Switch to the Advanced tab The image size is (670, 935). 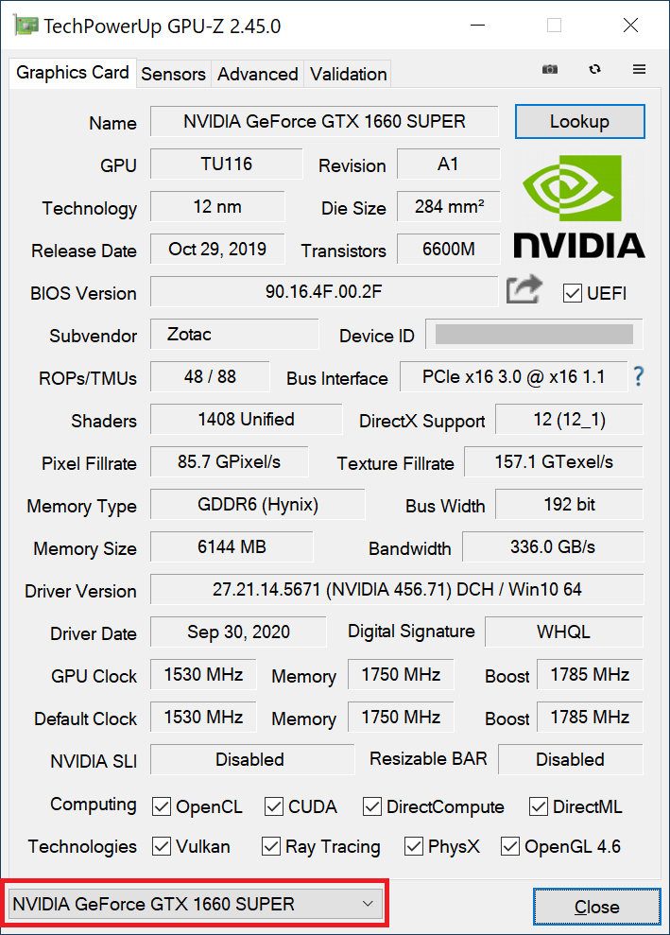(257, 74)
